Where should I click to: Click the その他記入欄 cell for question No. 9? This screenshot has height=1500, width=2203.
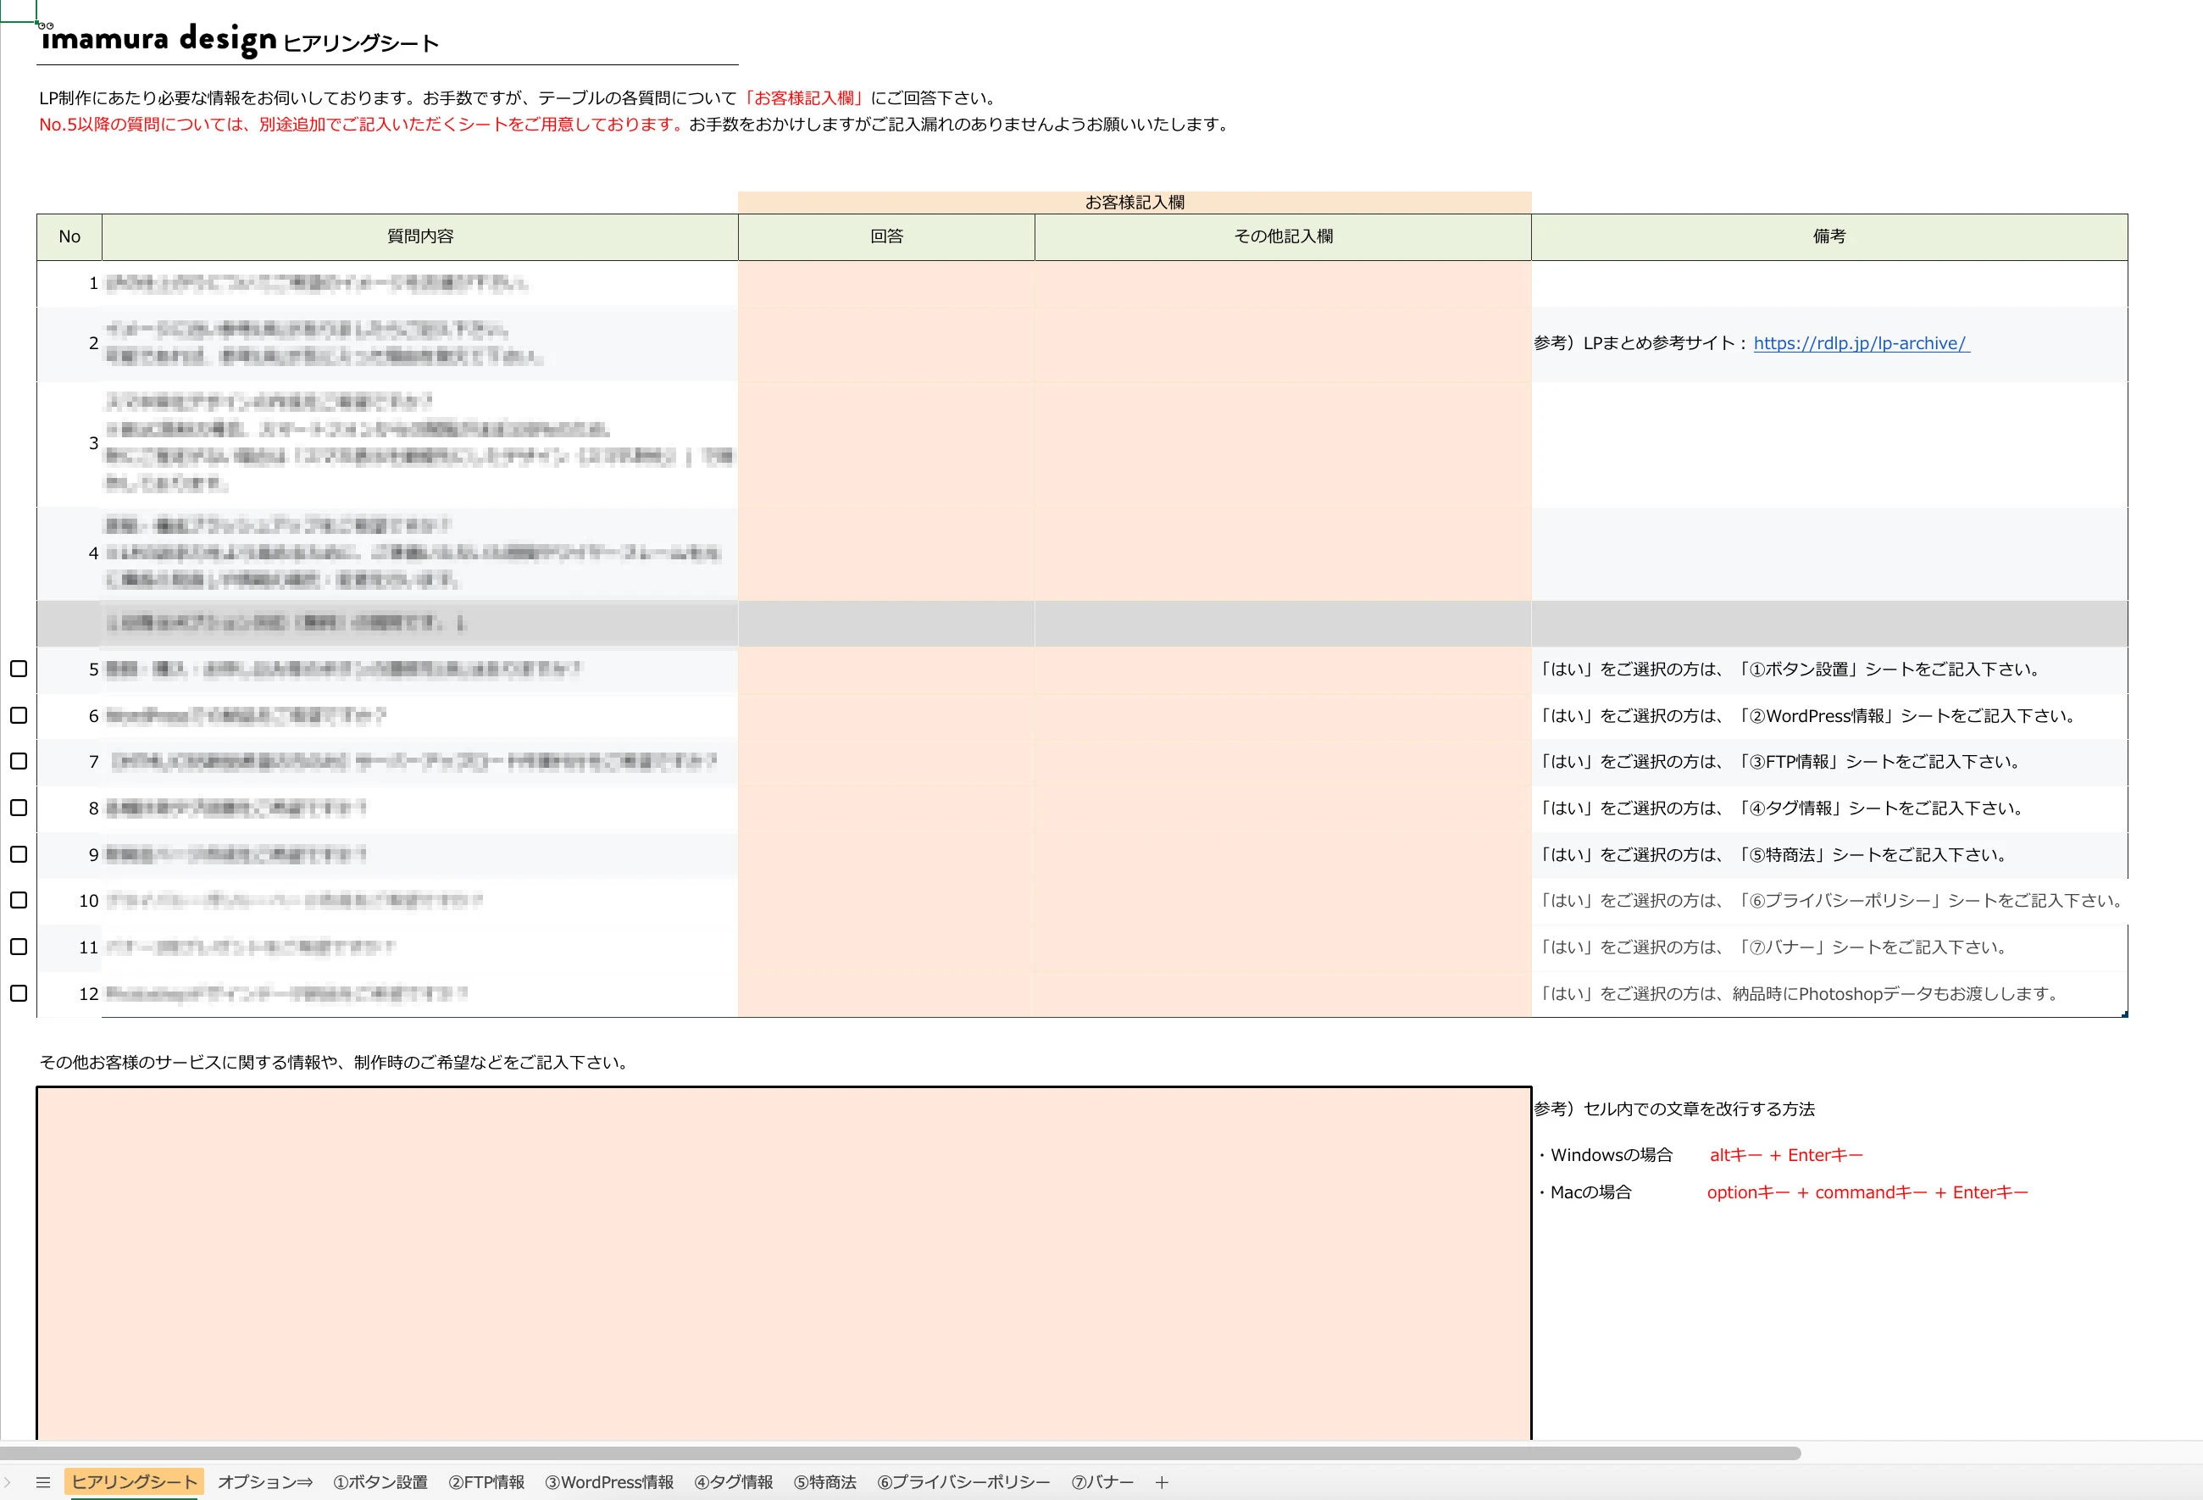pyautogui.click(x=1283, y=854)
